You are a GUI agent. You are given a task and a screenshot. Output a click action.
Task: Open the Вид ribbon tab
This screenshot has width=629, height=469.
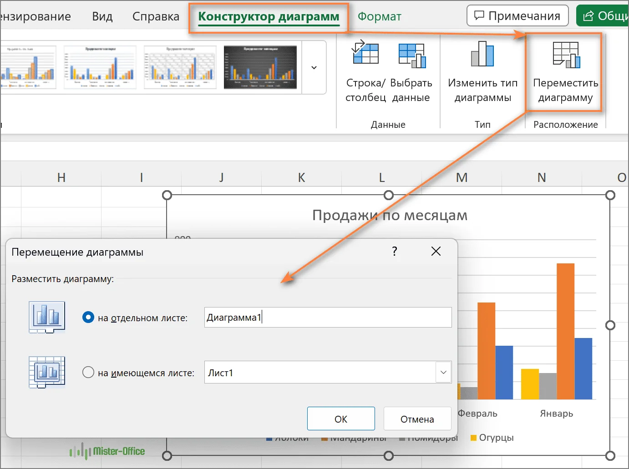(x=102, y=17)
